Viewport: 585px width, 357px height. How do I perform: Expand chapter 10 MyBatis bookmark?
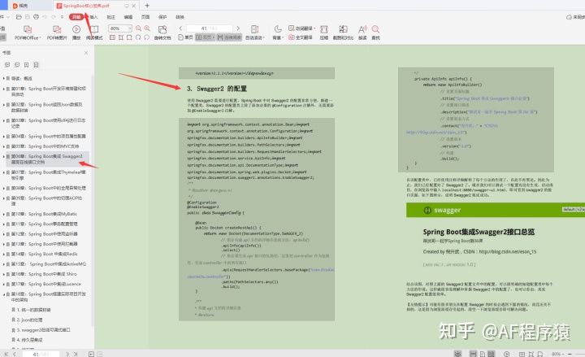3,215
